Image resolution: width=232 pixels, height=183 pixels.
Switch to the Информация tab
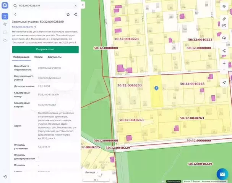[21, 57]
